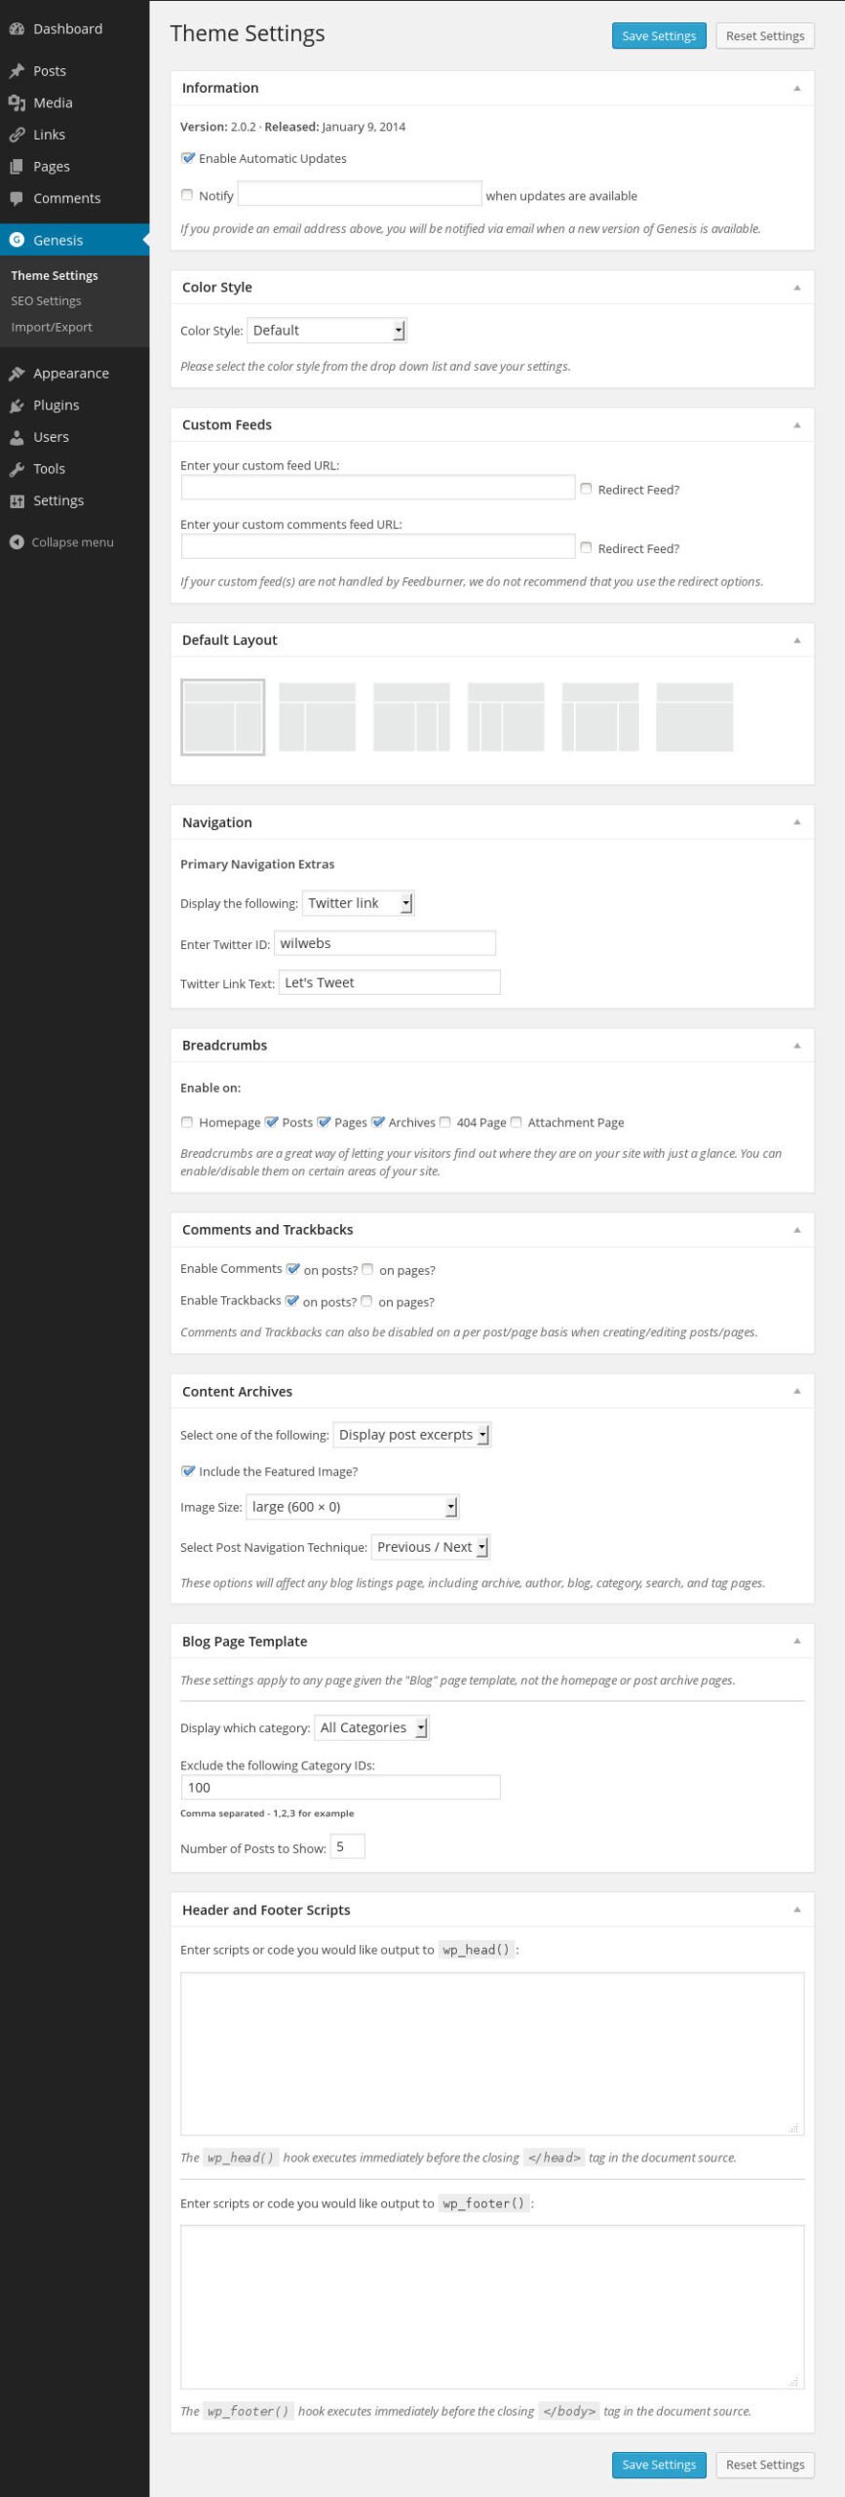Viewport: 845px width, 2497px height.
Task: Open Import/Export submenu item
Action: [52, 328]
